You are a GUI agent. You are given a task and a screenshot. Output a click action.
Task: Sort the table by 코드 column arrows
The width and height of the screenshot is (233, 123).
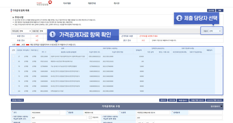46,52
